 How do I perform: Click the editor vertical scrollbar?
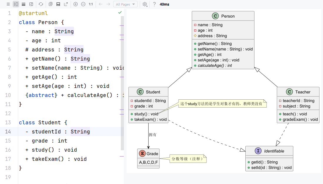(x=122, y=82)
